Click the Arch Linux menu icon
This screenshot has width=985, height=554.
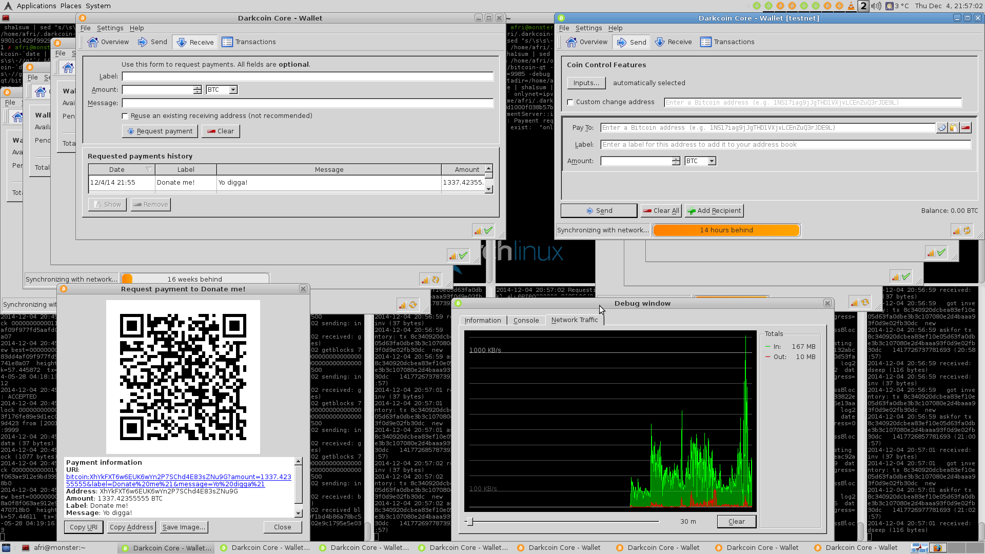[8, 6]
